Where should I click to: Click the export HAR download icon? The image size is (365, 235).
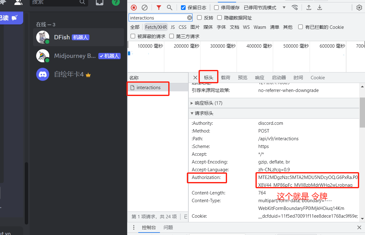click(320, 8)
